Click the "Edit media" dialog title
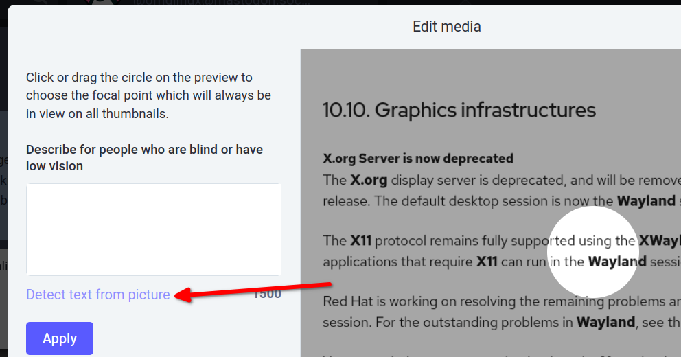This screenshot has width=681, height=357. [446, 27]
